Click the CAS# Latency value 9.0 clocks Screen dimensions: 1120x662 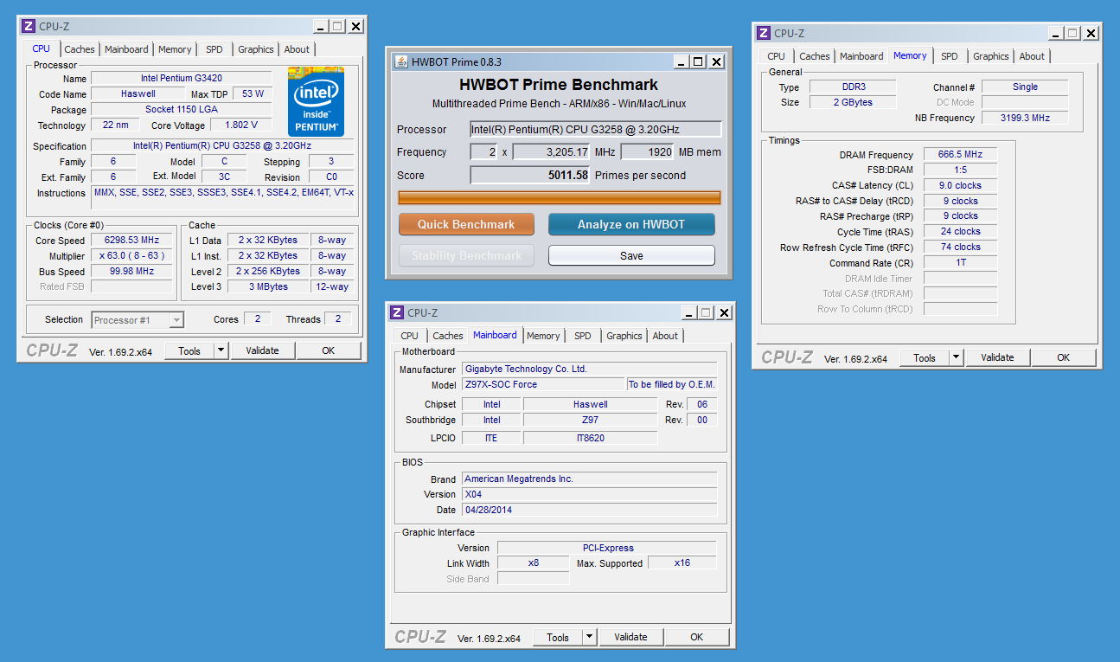(960, 185)
